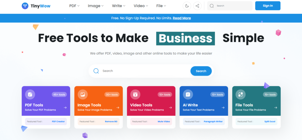Click the Video Tools card title
Viewport: 302px width, 140px height.
141,105
